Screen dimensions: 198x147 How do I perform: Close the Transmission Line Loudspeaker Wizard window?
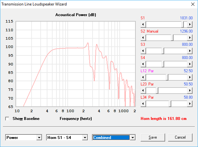point(193,4)
